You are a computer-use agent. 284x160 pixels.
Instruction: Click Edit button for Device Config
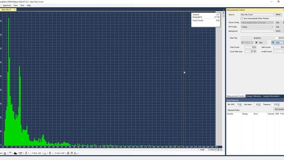(278, 23)
